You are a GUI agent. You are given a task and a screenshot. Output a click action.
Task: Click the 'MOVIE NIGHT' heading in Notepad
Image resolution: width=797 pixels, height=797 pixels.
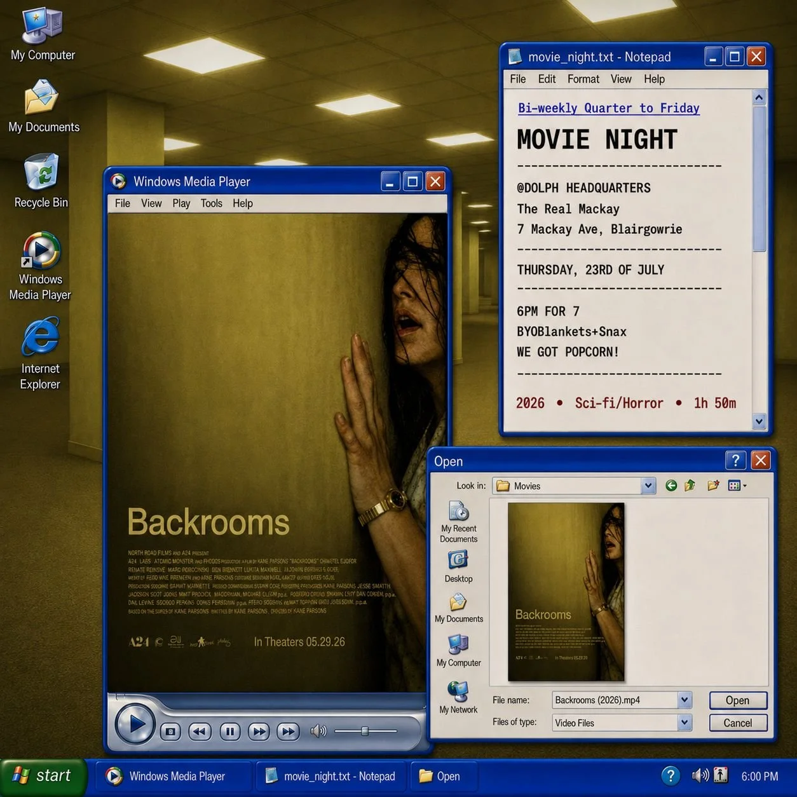597,139
